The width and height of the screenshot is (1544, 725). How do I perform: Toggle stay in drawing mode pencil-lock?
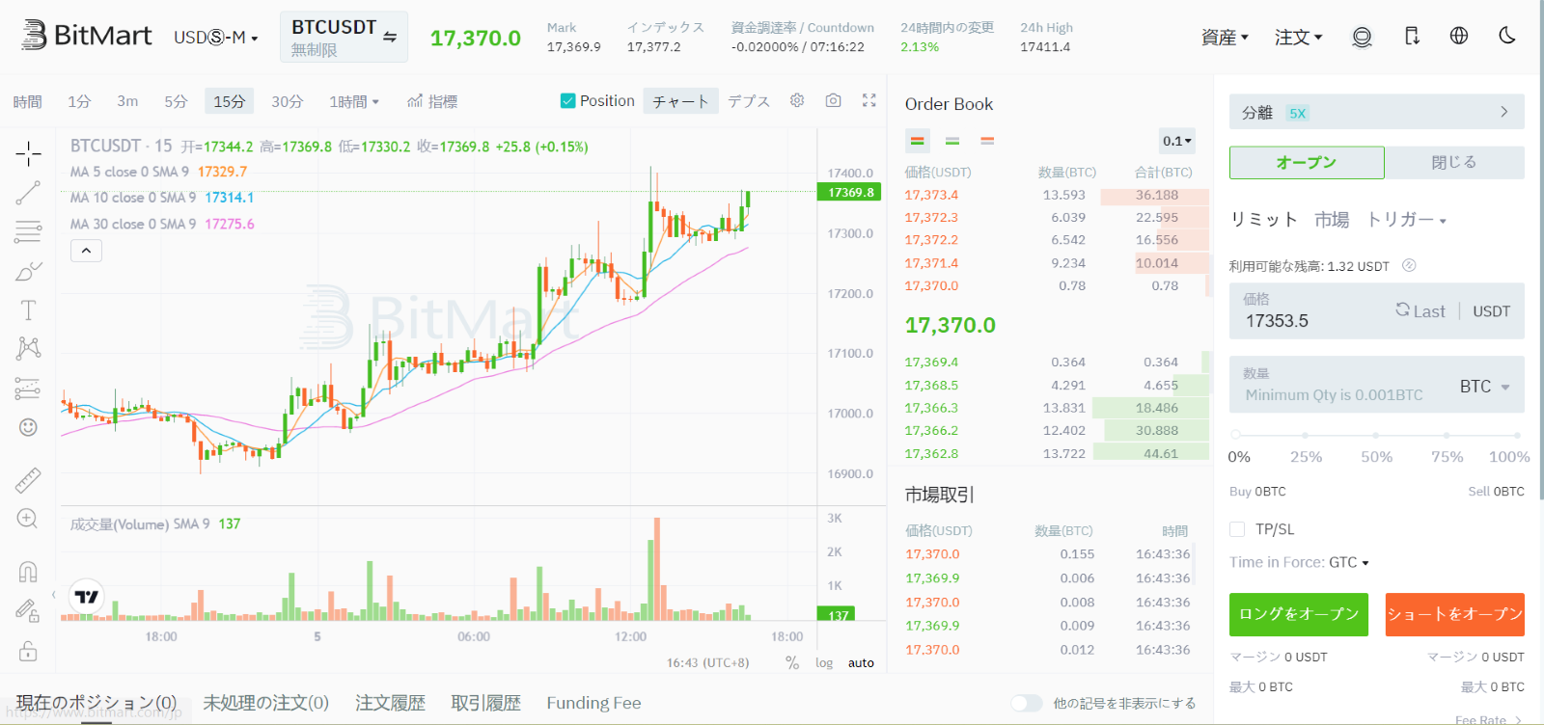point(28,610)
